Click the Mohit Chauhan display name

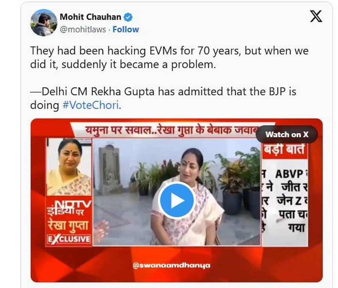pyautogui.click(x=90, y=17)
